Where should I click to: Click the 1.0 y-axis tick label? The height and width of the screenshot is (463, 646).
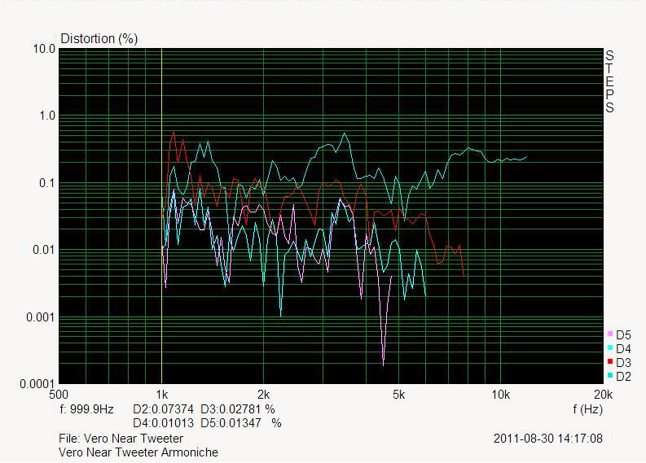click(47, 116)
